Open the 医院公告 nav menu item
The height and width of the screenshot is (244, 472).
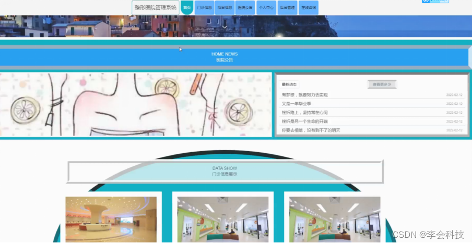tap(245, 7)
